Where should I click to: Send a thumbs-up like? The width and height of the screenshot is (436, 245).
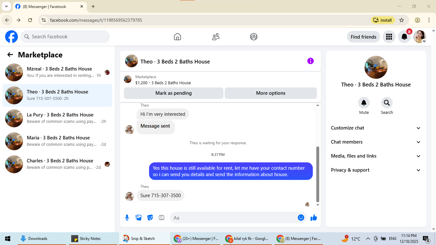314,218
